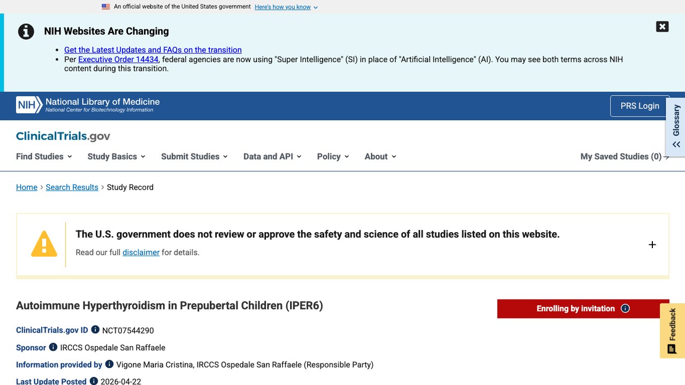
Task: Go to My Saved Studies
Action: [x=625, y=156]
